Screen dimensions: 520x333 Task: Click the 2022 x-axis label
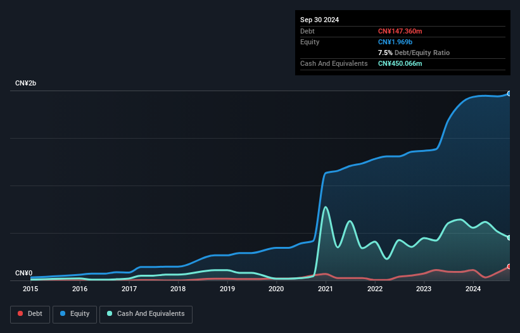375,289
